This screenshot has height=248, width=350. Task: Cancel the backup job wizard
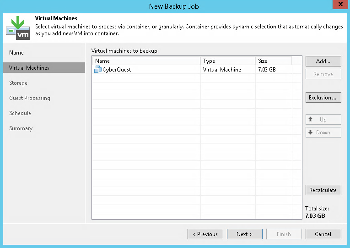[323, 234]
